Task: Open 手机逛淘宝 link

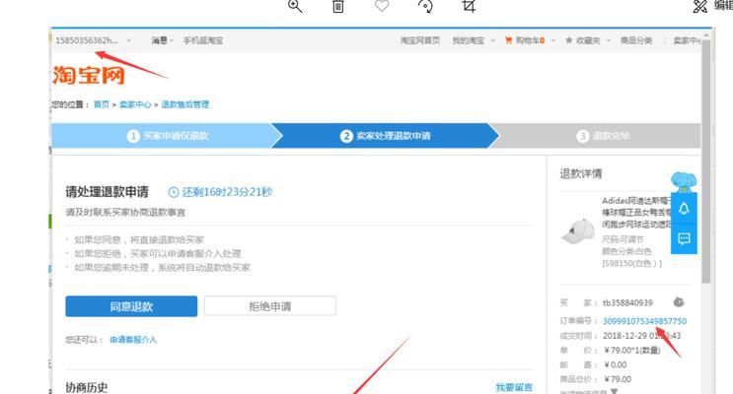Action: [203, 40]
